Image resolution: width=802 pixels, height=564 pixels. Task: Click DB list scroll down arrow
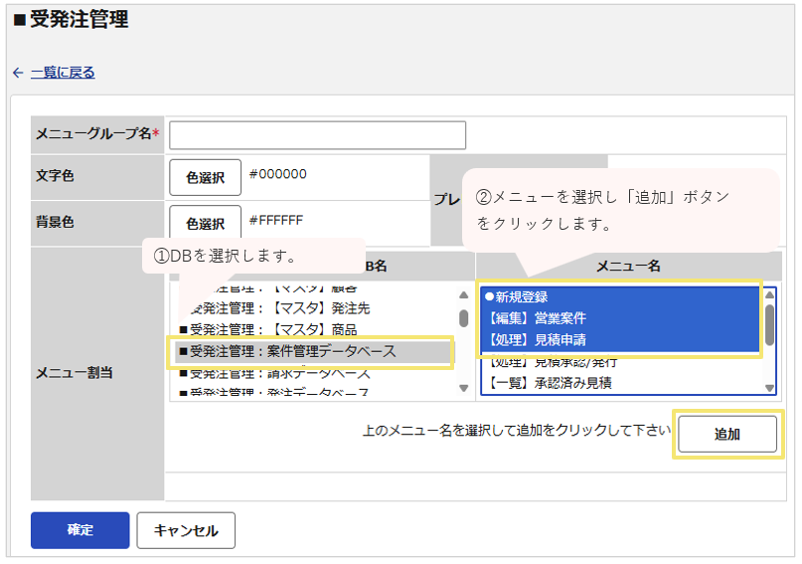point(463,389)
